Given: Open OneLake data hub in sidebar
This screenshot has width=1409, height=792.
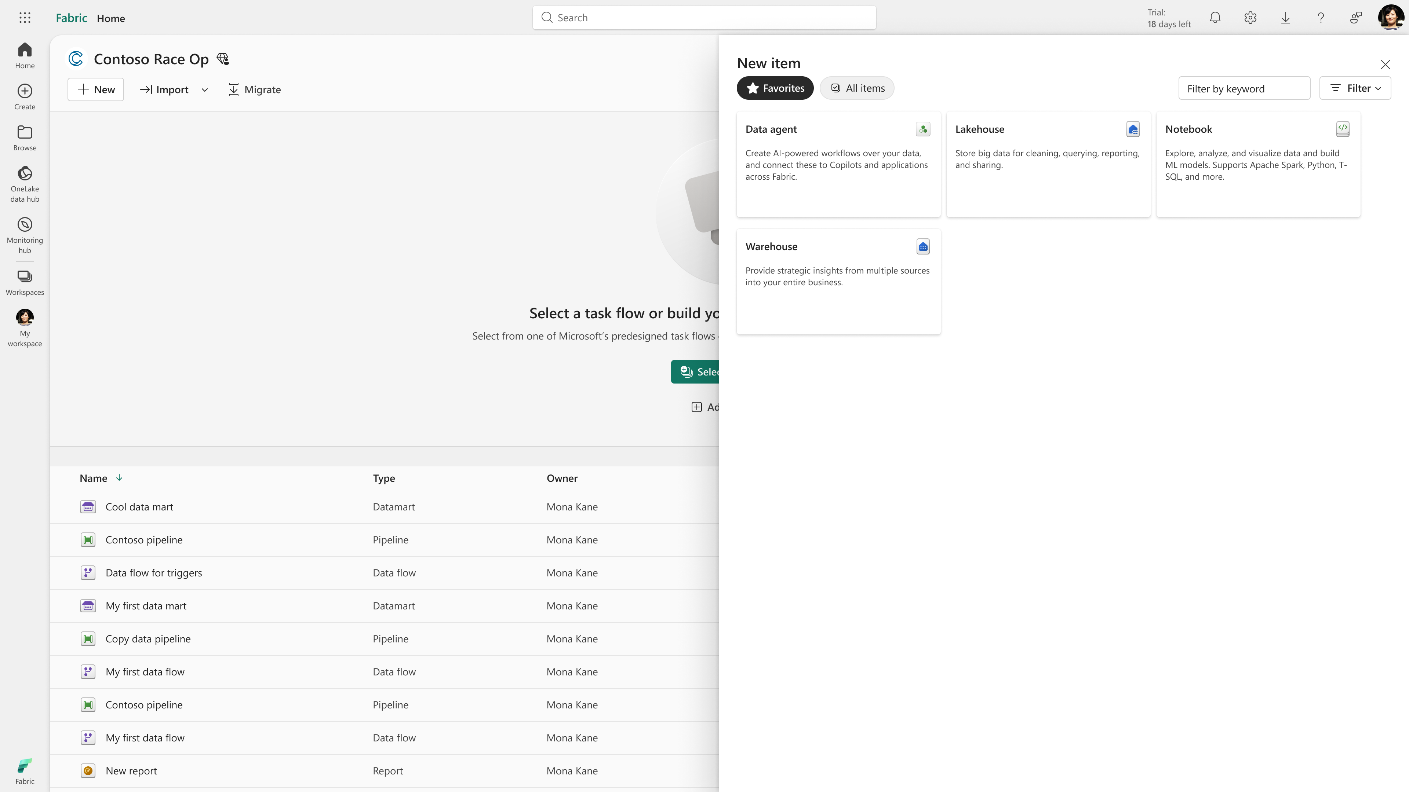Looking at the screenshot, I should [x=25, y=184].
